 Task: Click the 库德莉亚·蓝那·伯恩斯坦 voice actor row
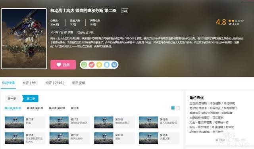(x=211, y=113)
